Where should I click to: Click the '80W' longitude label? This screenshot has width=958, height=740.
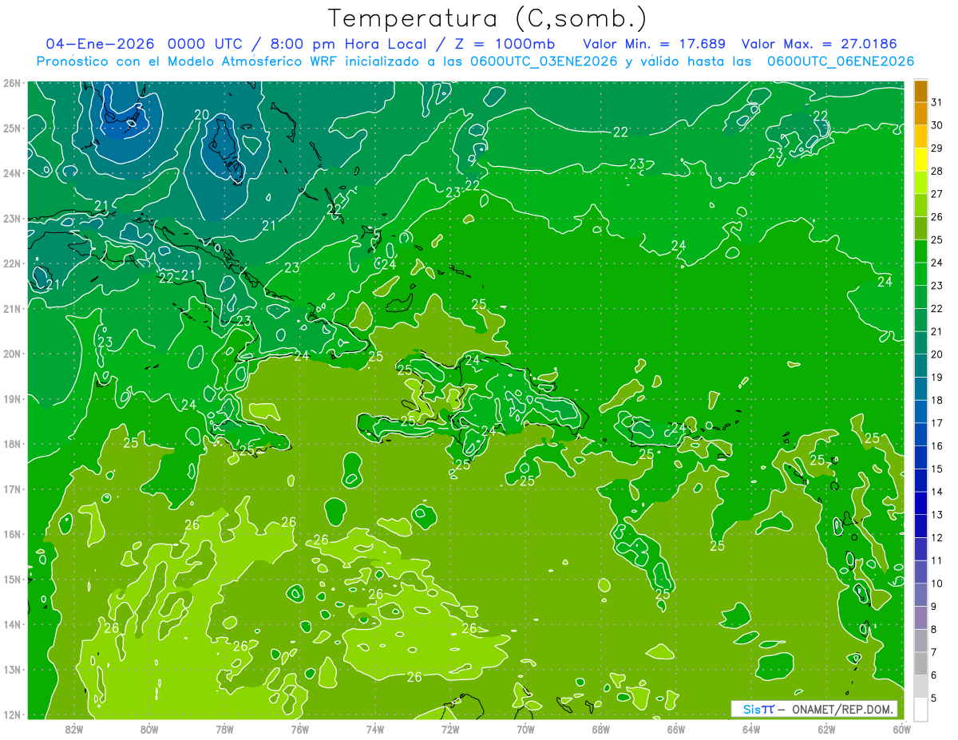[x=149, y=728]
